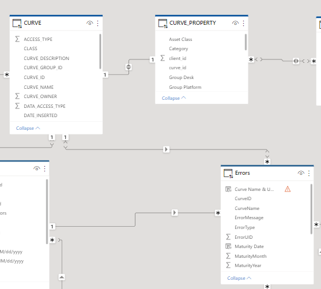Click the Errors table title

[243, 173]
